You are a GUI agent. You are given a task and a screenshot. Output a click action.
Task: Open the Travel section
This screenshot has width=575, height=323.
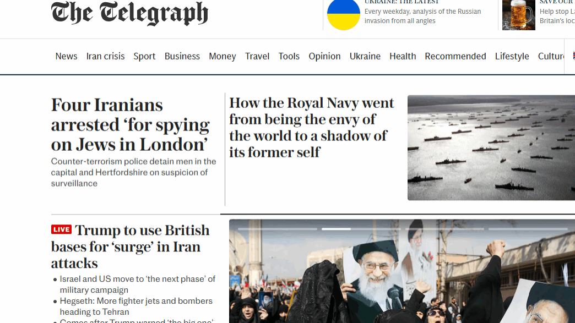(x=257, y=56)
